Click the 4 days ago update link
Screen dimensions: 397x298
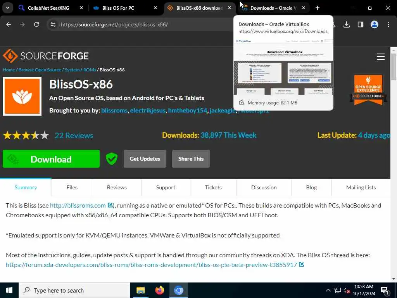click(x=374, y=135)
